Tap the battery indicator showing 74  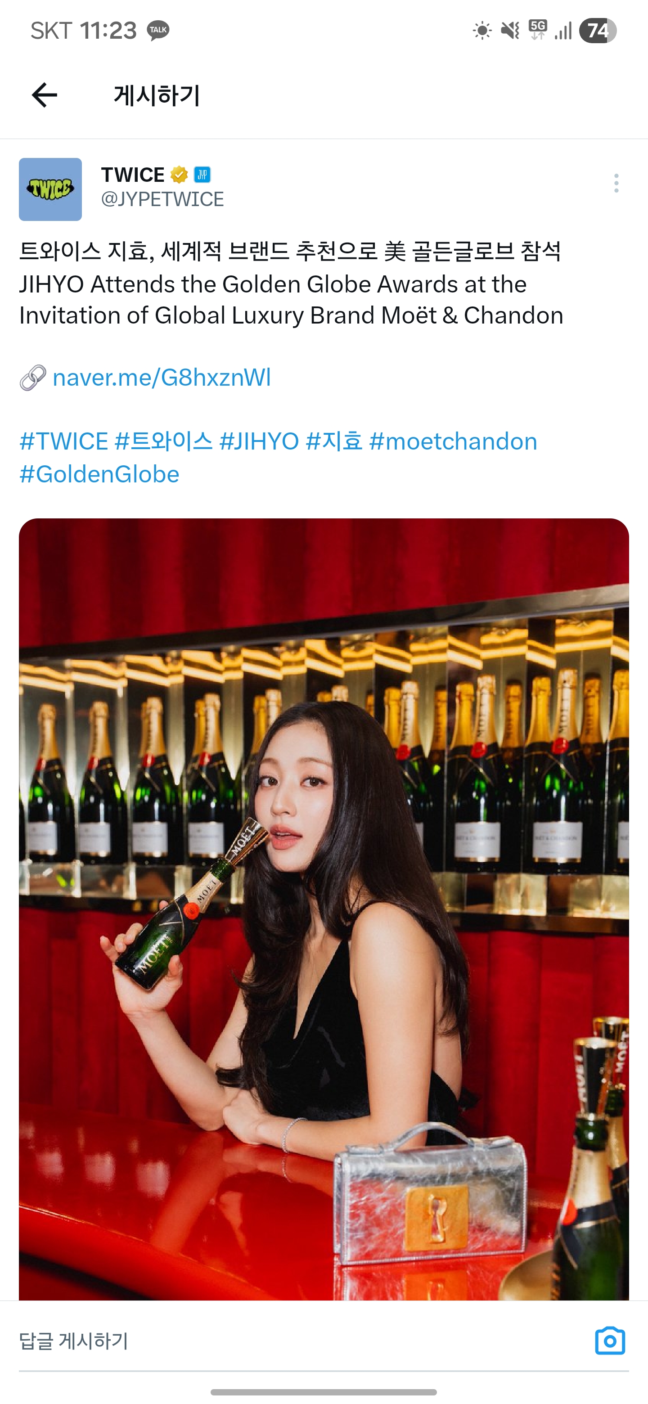click(x=597, y=31)
